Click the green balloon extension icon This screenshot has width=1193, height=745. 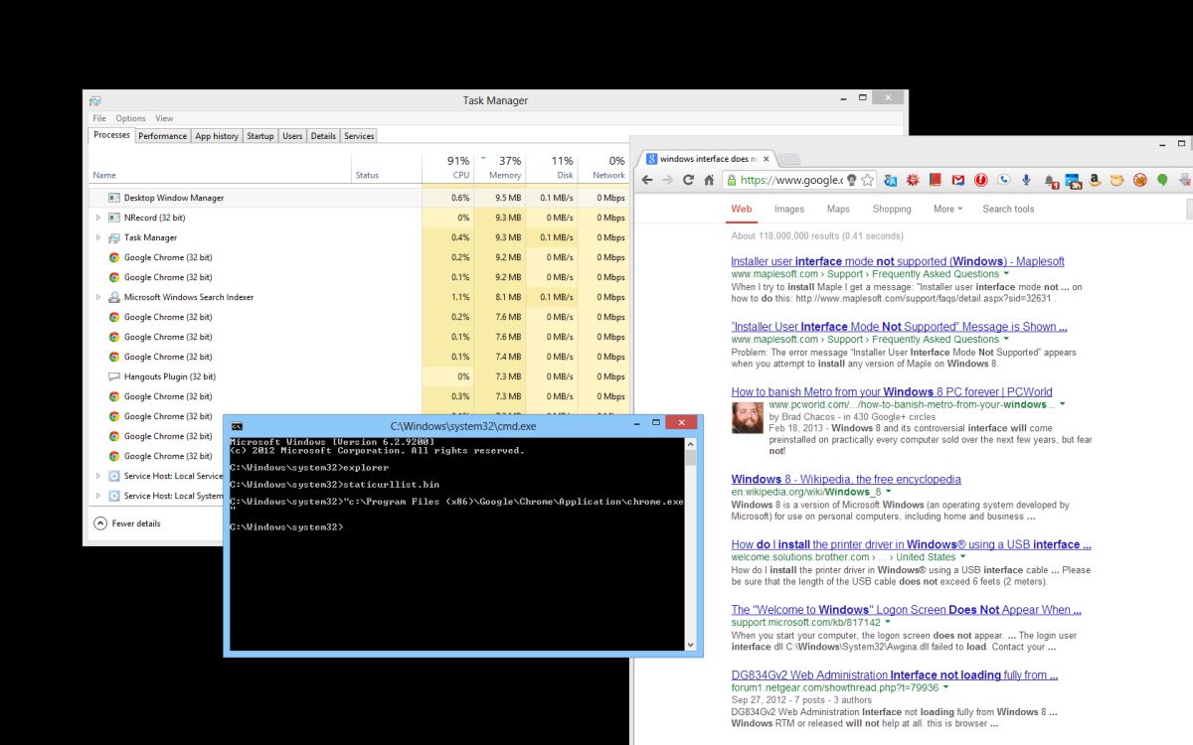tap(1162, 181)
